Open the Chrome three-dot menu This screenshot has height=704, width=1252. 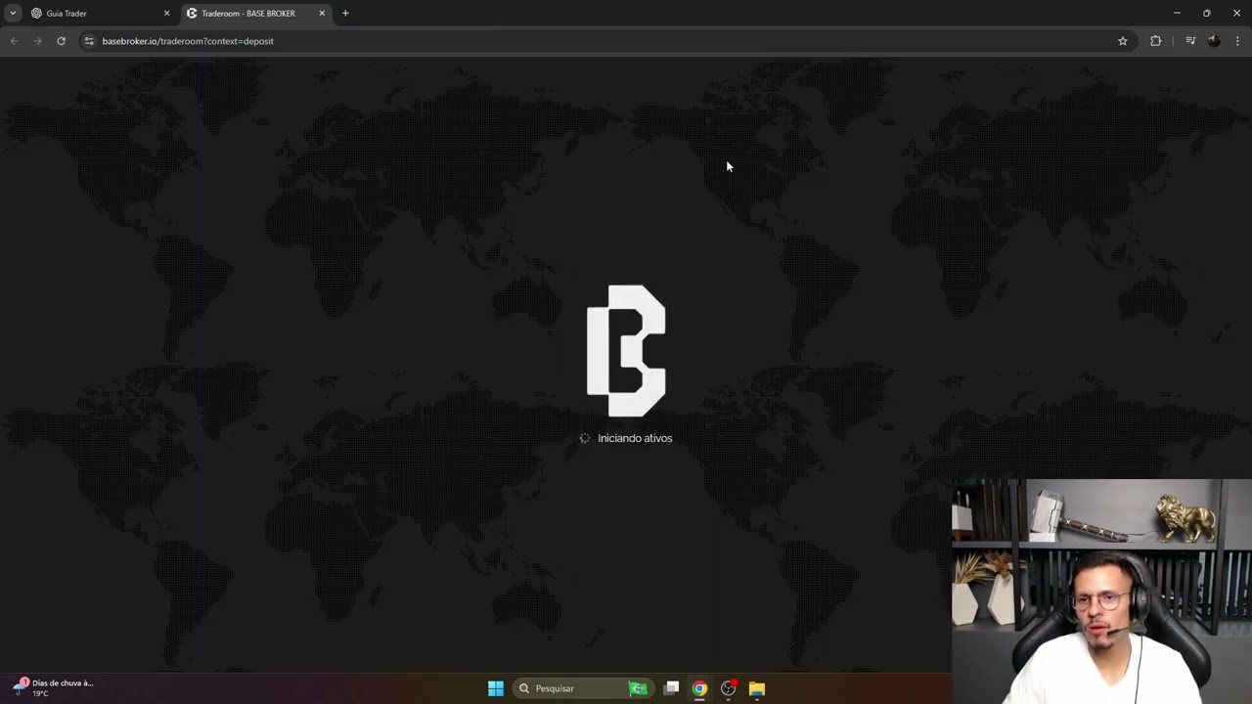pyautogui.click(x=1237, y=41)
